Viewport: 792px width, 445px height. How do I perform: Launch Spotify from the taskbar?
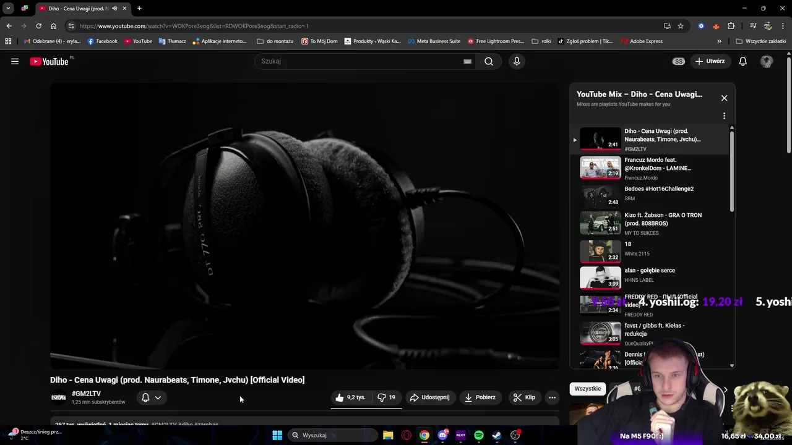pos(479,435)
